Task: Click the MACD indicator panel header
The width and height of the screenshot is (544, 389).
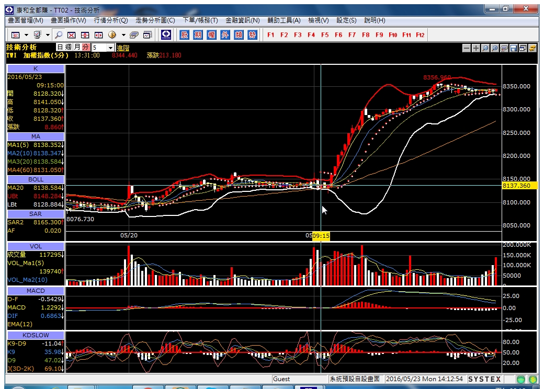Action: (x=36, y=291)
